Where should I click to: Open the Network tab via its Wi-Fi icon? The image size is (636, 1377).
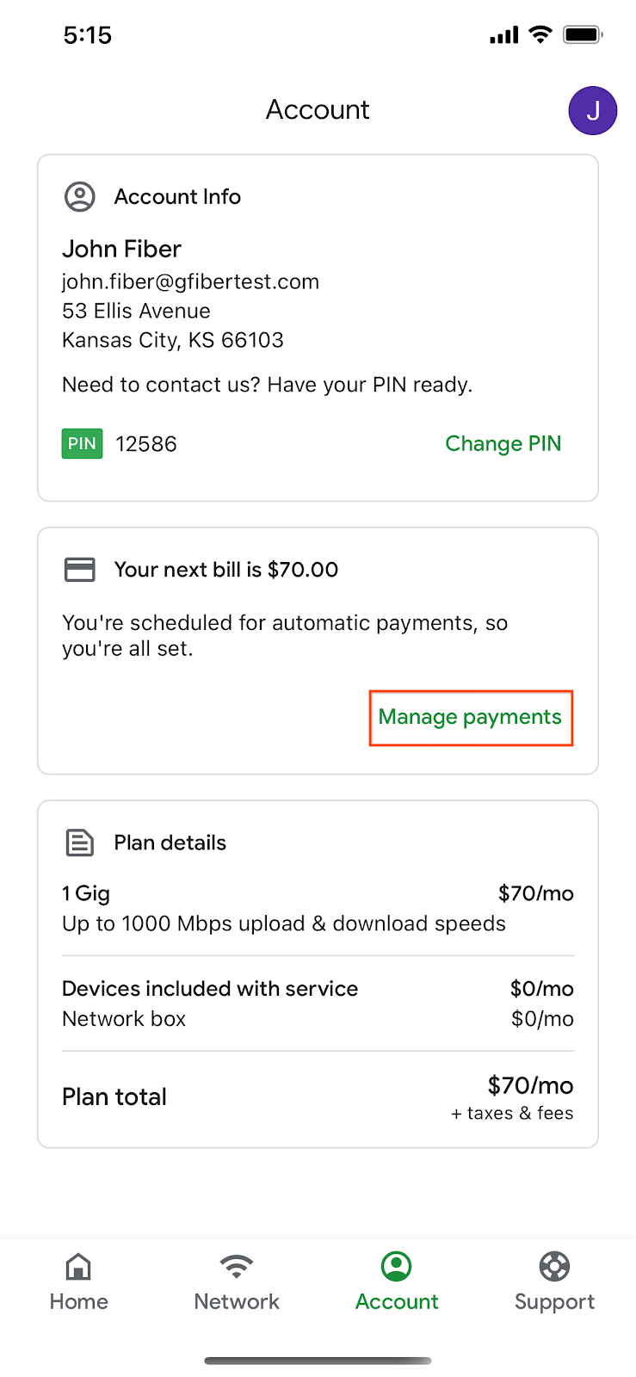pyautogui.click(x=236, y=1265)
